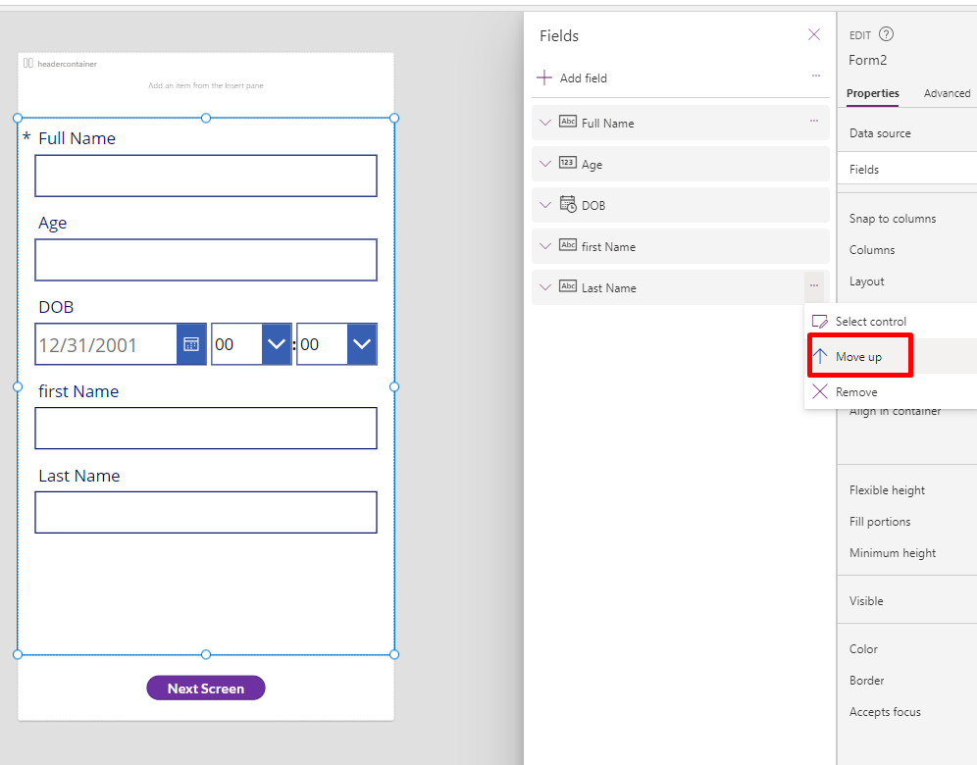This screenshot has height=765, width=977.
Task: Switch to the Properties tab
Action: point(872,93)
